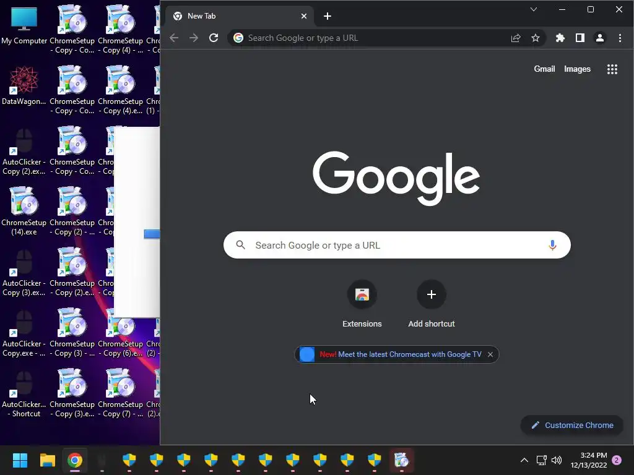Select the ChromeSetup (14).exe desktop icon
This screenshot has width=634, height=475.
pos(24,212)
